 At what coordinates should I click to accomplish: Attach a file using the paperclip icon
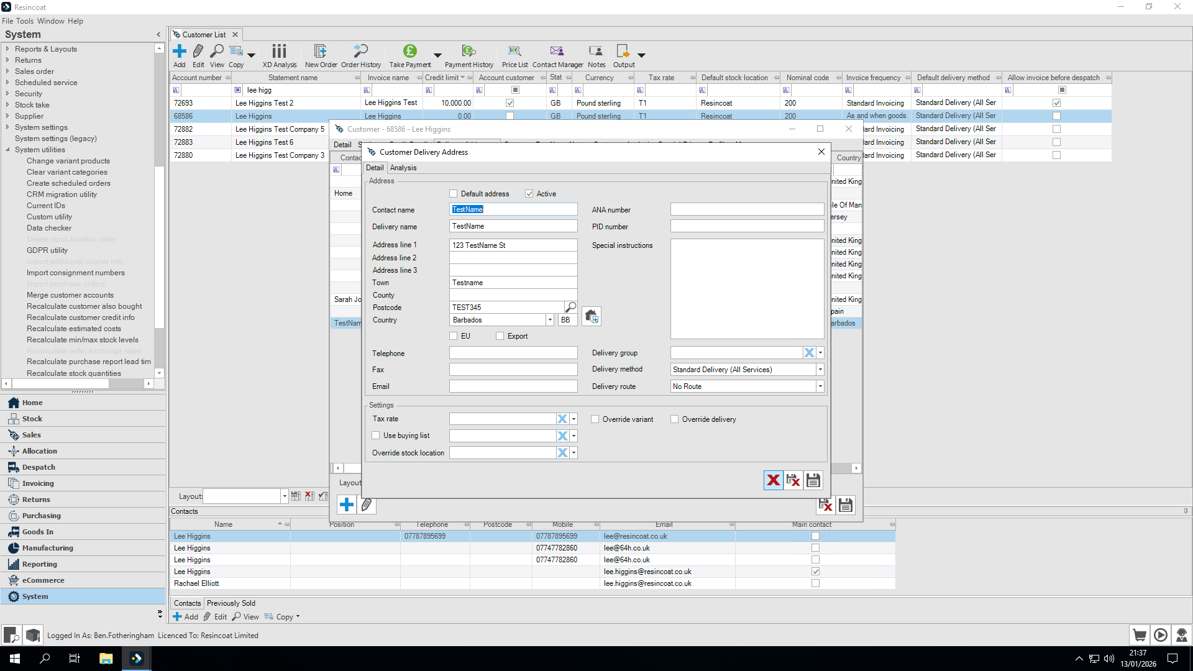coord(367,504)
